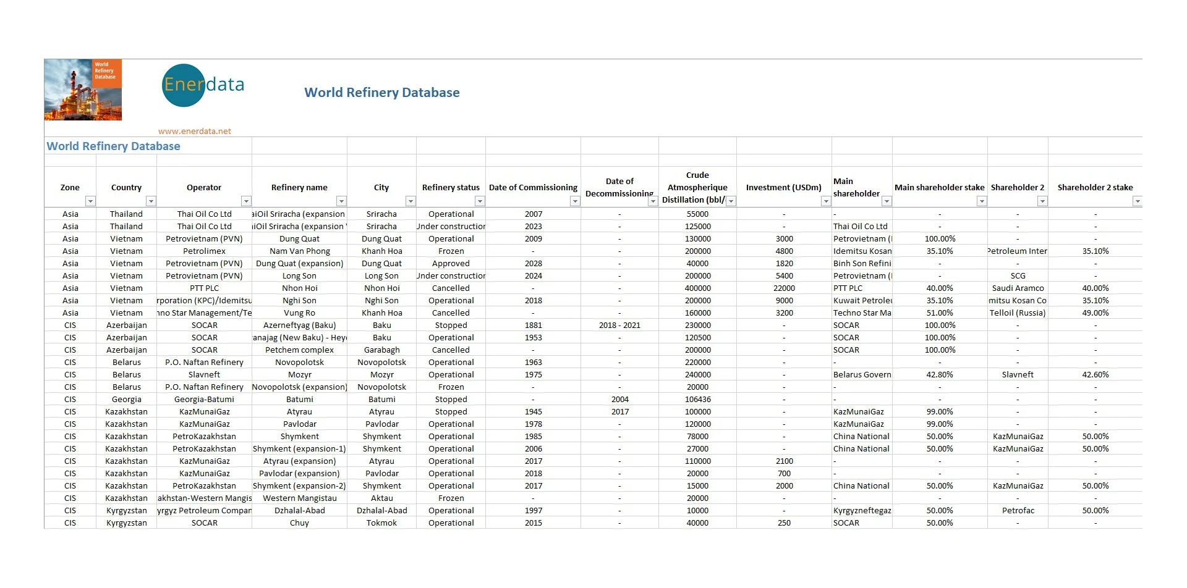Select the Saudi Aramco shareholder cell
The image size is (1187, 588).
(x=1018, y=288)
